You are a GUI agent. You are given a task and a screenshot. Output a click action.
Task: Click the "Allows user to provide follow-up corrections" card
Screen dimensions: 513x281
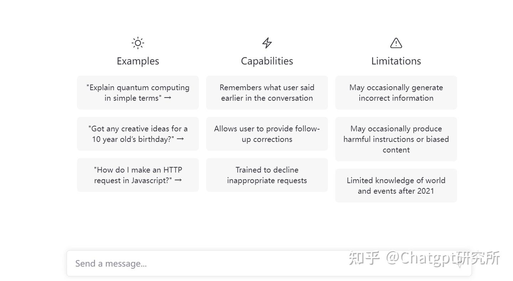267,134
